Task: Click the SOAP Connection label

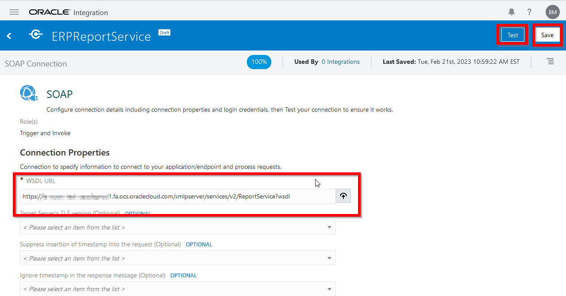Action: 36,64
